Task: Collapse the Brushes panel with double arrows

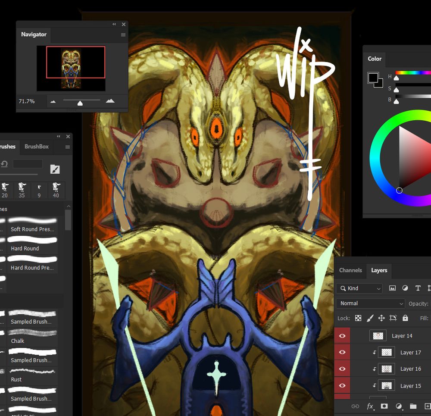Action: pos(59,136)
